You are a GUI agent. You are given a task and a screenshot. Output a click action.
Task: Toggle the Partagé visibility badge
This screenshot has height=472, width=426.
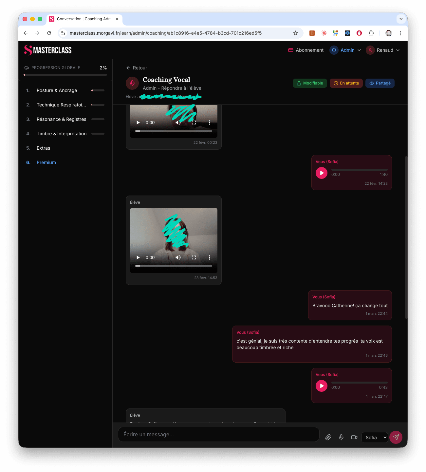pos(380,83)
